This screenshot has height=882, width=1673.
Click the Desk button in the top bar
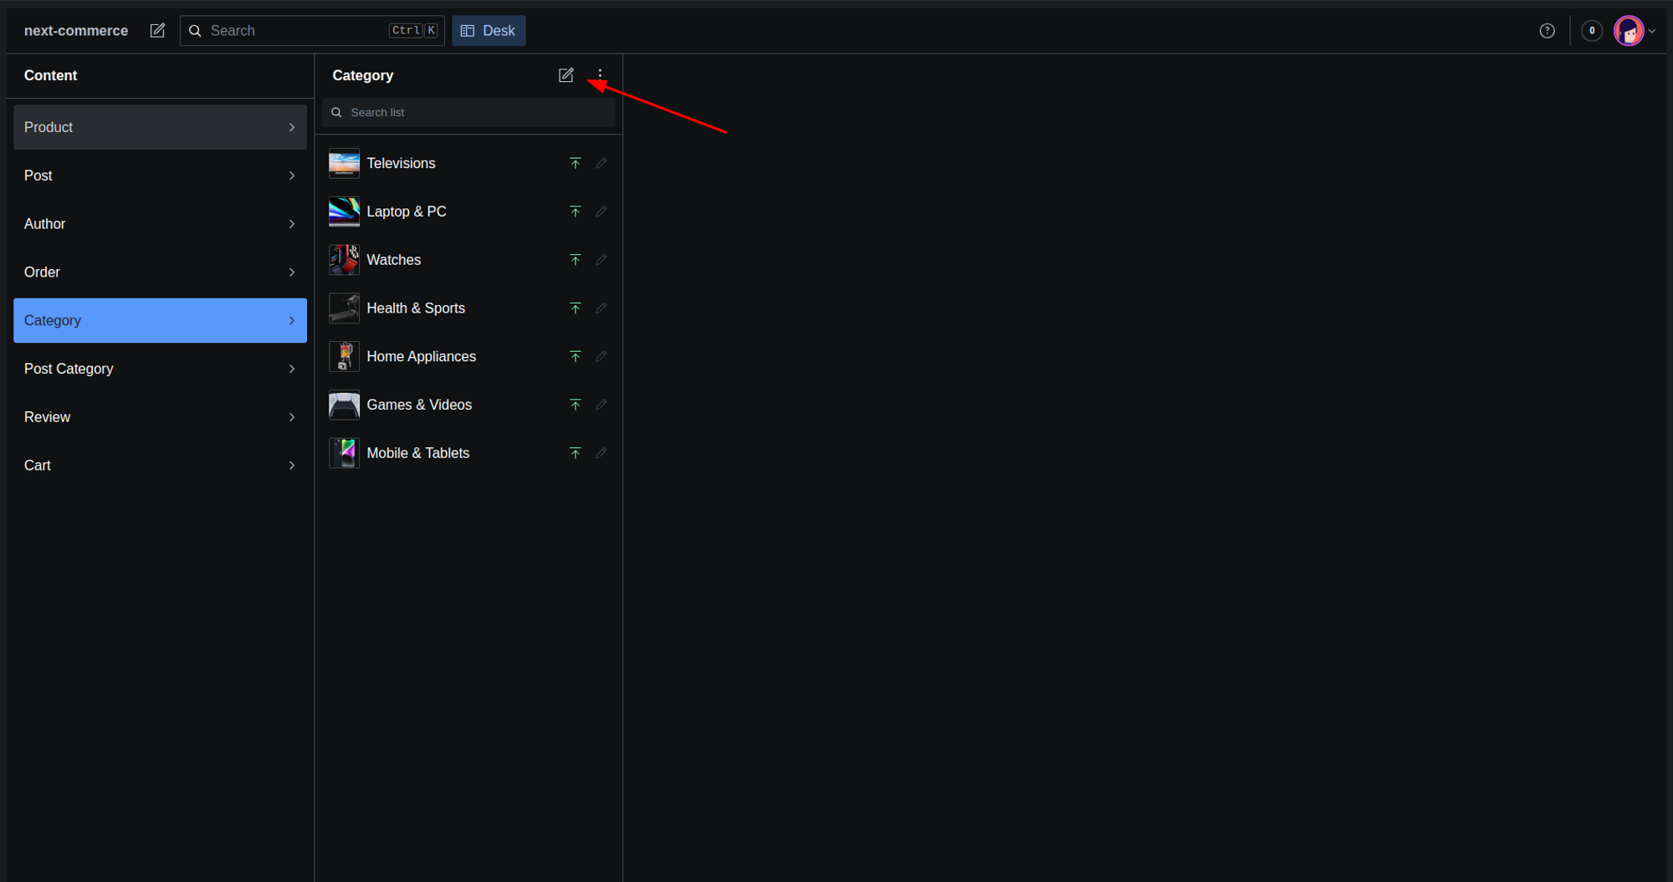[x=489, y=30]
